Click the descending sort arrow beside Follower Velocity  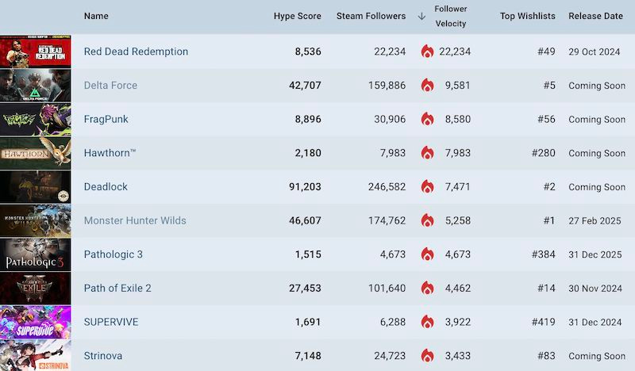421,16
